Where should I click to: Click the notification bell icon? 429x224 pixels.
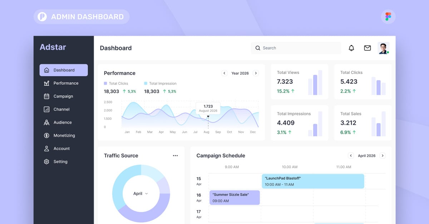click(x=351, y=48)
